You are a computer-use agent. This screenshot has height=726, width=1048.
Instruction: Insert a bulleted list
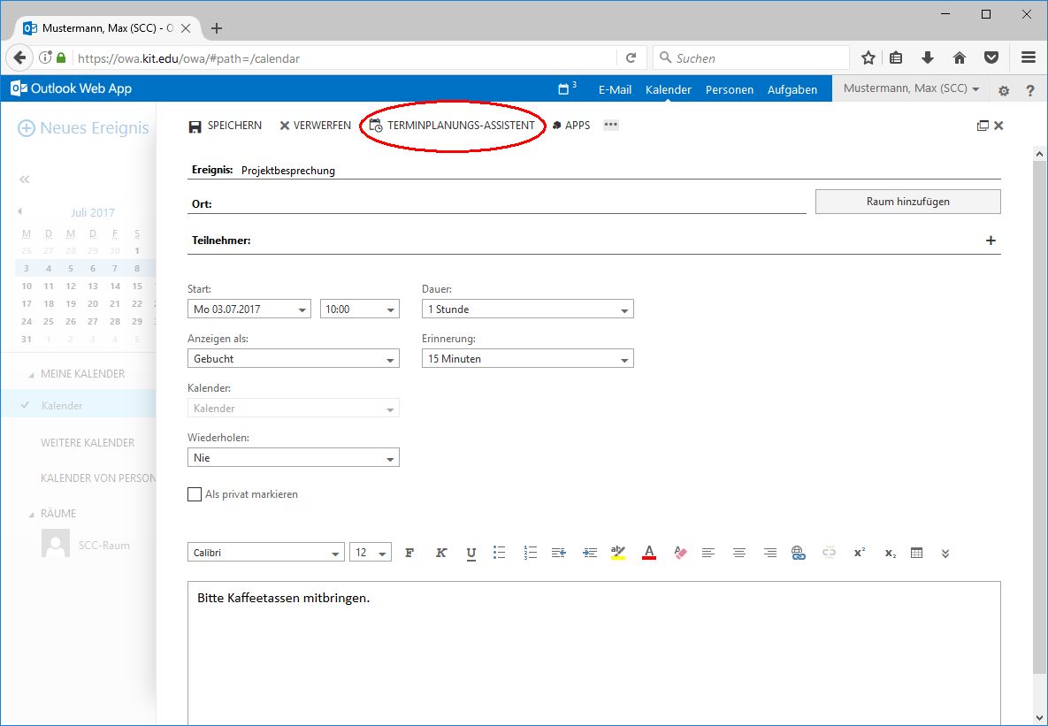pyautogui.click(x=500, y=553)
